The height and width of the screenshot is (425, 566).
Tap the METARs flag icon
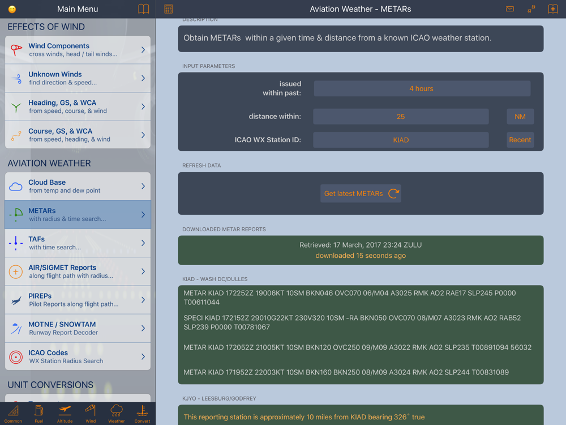(x=16, y=215)
